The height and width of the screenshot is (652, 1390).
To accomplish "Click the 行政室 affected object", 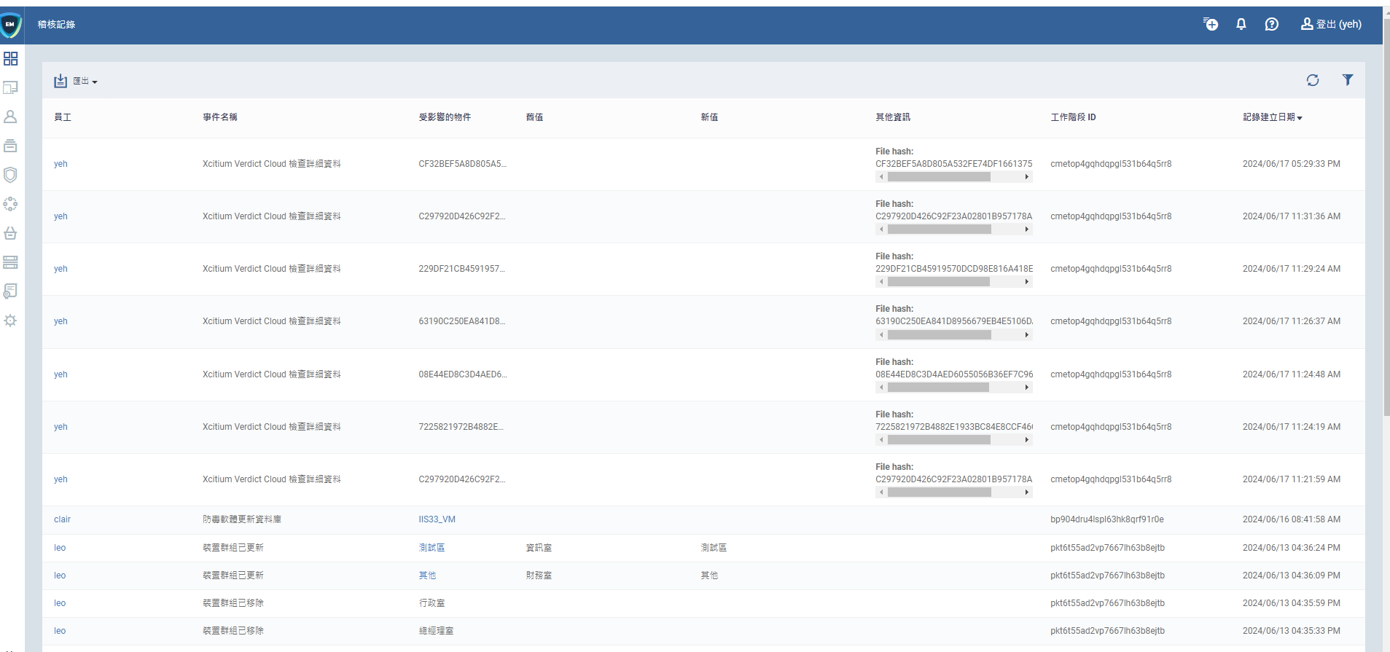I will point(432,603).
